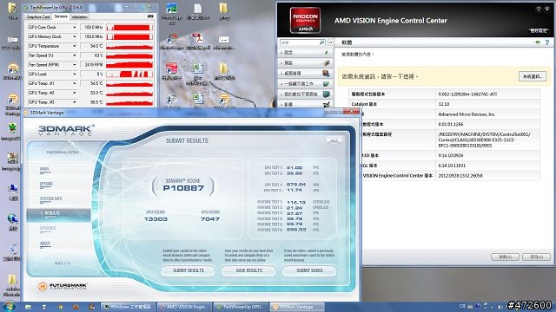Expand the fifth AMD sidebar category
The width and height of the screenshot is (556, 312).
click(x=305, y=94)
